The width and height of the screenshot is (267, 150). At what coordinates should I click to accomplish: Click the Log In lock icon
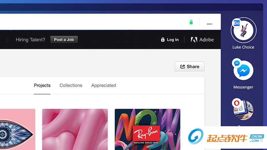coord(163,40)
